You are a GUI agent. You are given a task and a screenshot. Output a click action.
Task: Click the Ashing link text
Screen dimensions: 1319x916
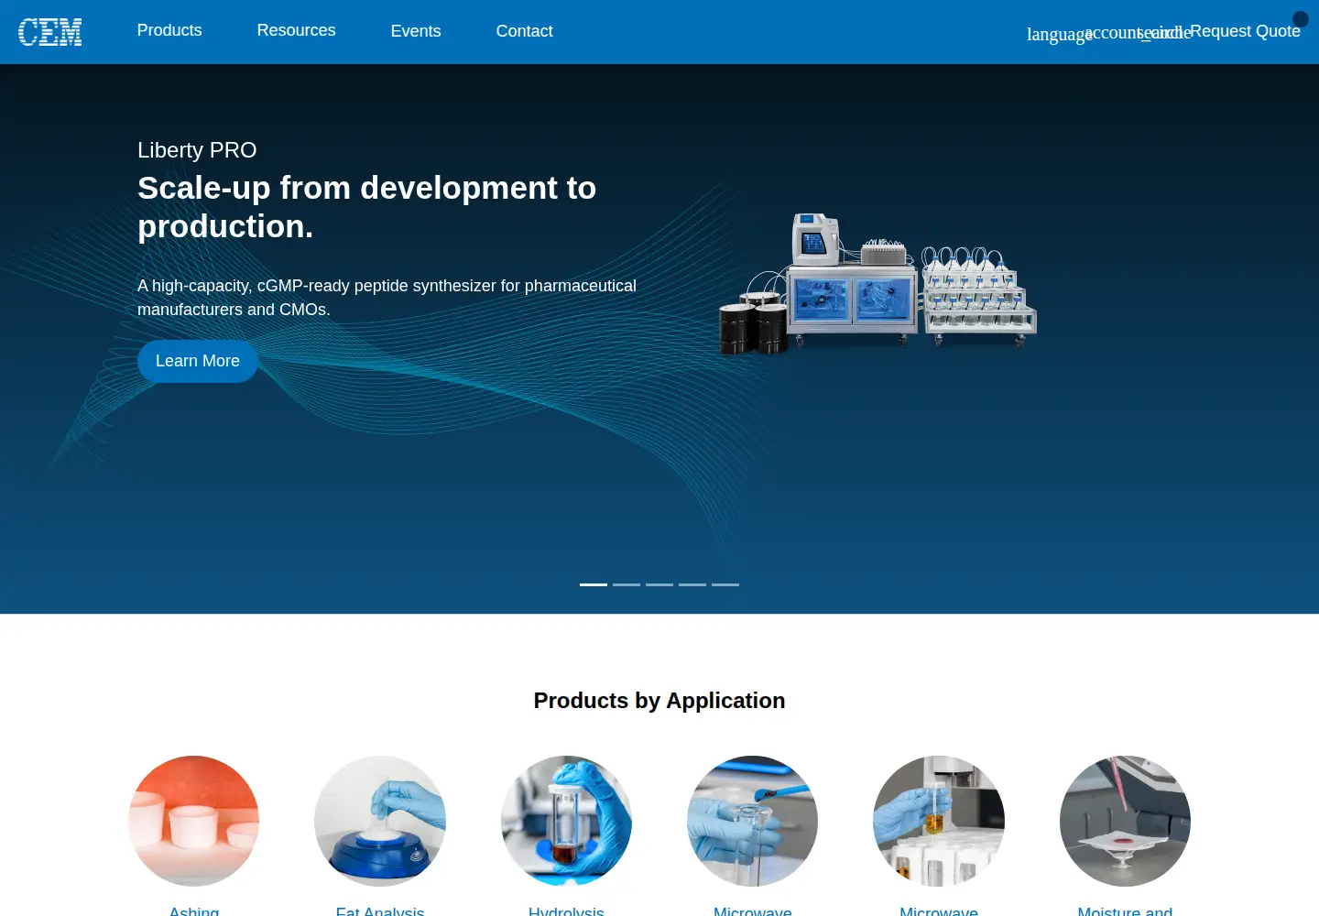(x=194, y=911)
